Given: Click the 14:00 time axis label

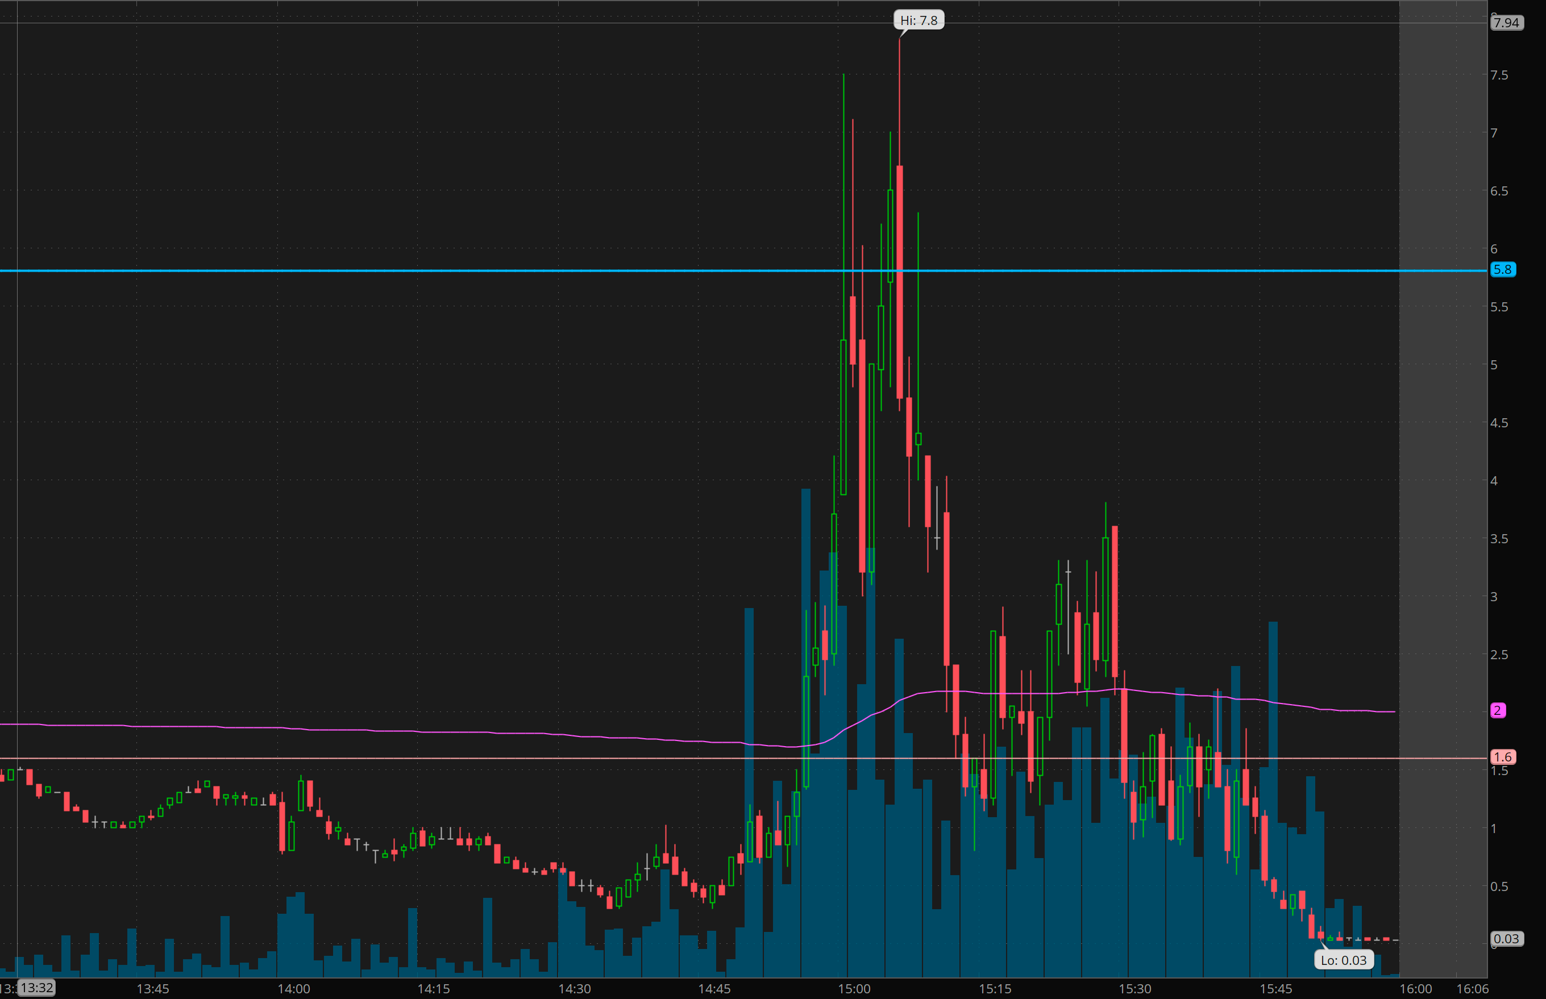Looking at the screenshot, I should pyautogui.click(x=293, y=989).
